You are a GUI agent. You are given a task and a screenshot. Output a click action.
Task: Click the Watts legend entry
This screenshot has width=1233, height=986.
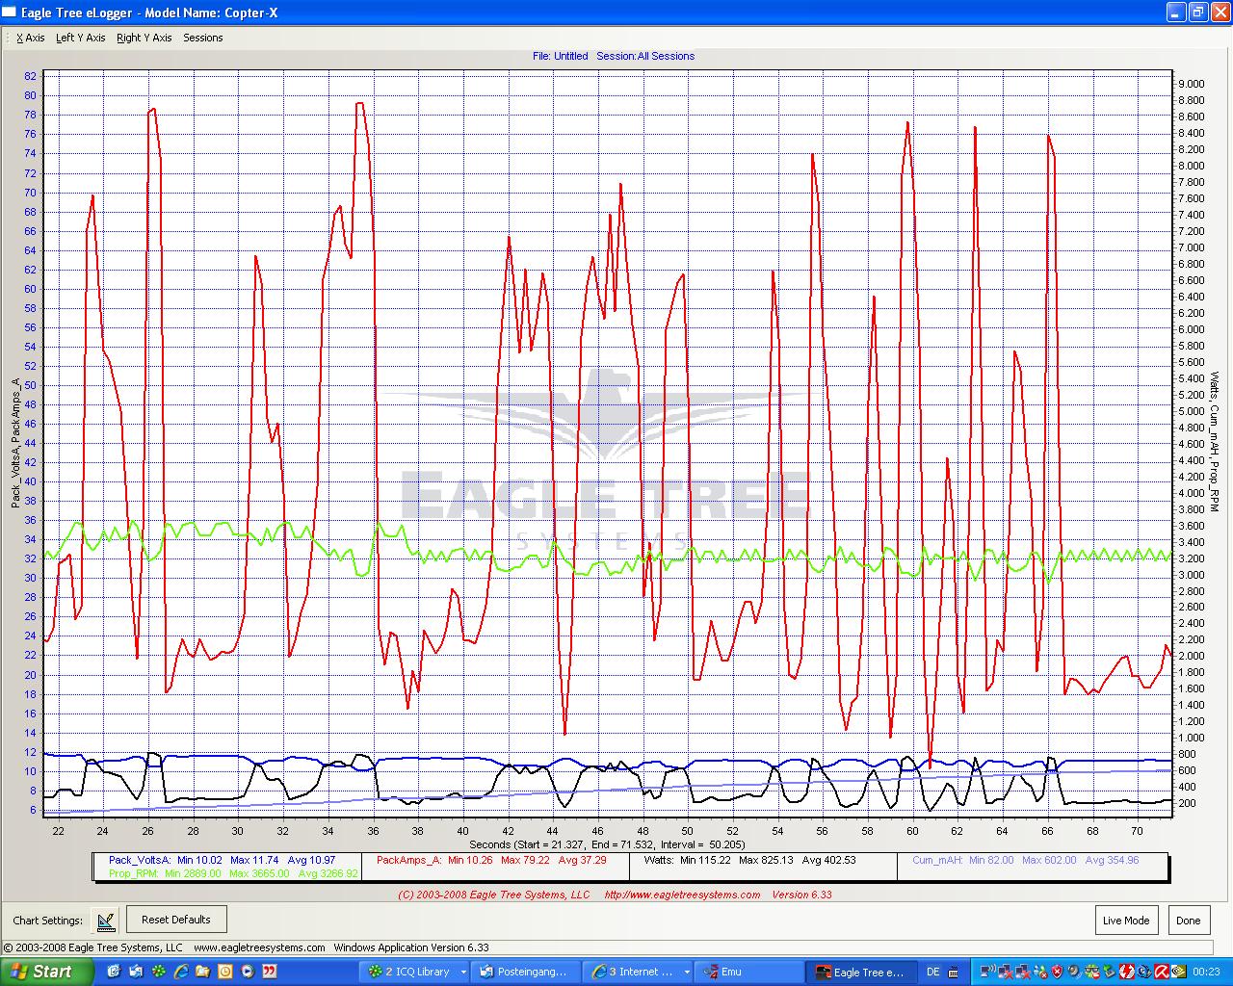(749, 860)
